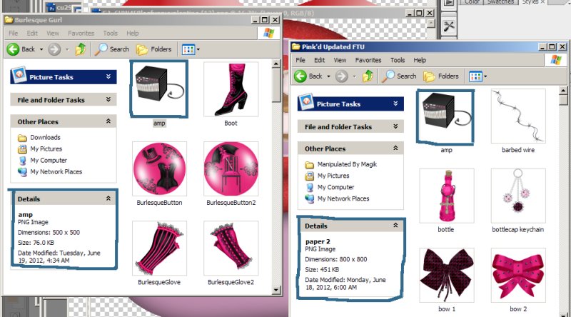Open Tools menu in Burlesque Gurl window
571x317 pixels.
110,33
